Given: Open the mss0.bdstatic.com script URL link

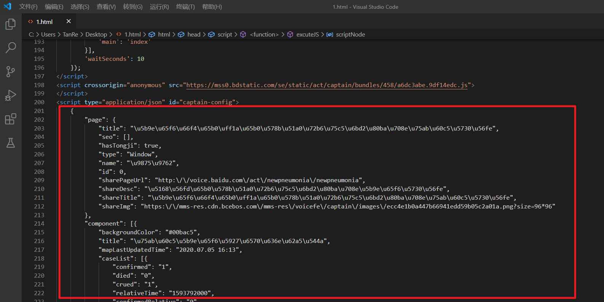Looking at the screenshot, I should [x=327, y=85].
